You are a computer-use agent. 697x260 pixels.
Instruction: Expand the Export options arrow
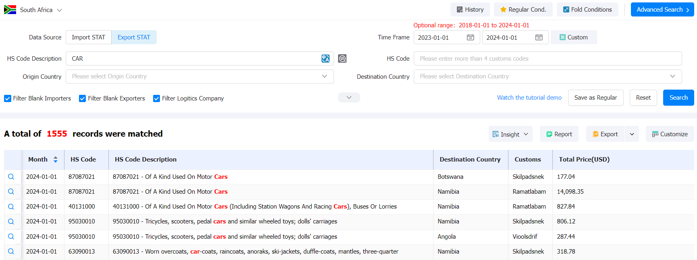[x=632, y=134]
